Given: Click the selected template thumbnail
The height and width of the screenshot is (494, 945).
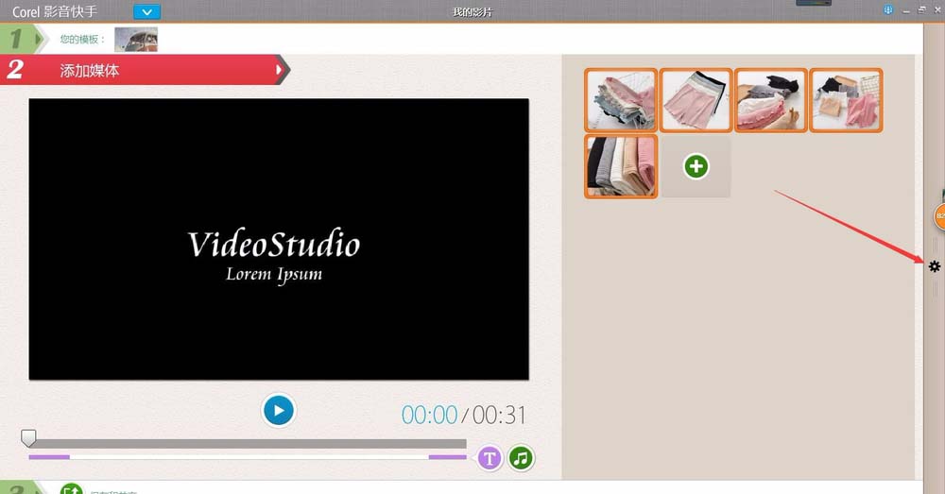Looking at the screenshot, I should point(136,39).
